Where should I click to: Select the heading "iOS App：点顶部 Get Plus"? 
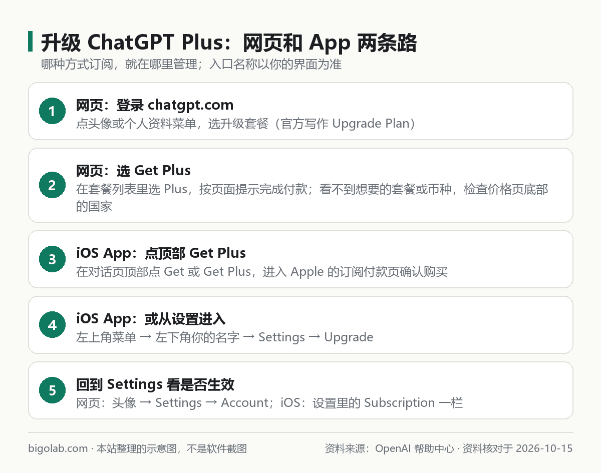click(x=161, y=253)
